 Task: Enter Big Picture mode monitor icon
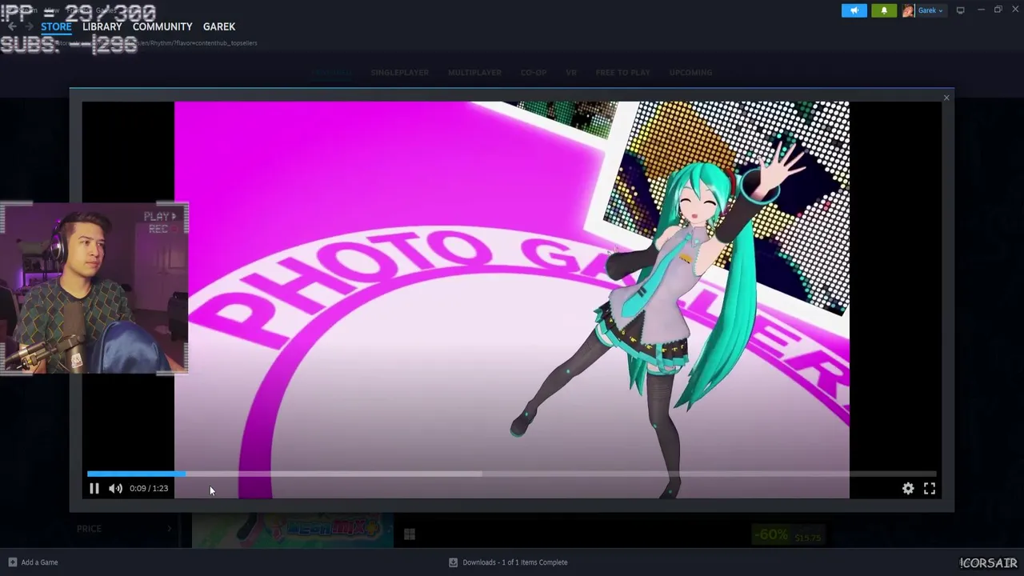tap(960, 10)
